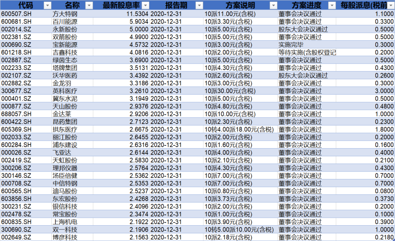Image resolution: width=395 pixels, height=241 pixels.
Task: Click dividend rate value 11.5304
Action: point(121,14)
